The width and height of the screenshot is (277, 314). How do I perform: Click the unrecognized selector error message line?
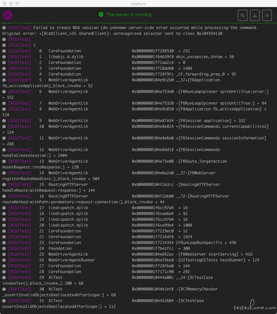tap(112, 34)
